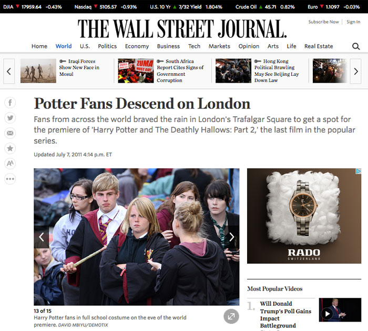Select the Opinion nav item
The image size is (368, 331).
tap(249, 46)
